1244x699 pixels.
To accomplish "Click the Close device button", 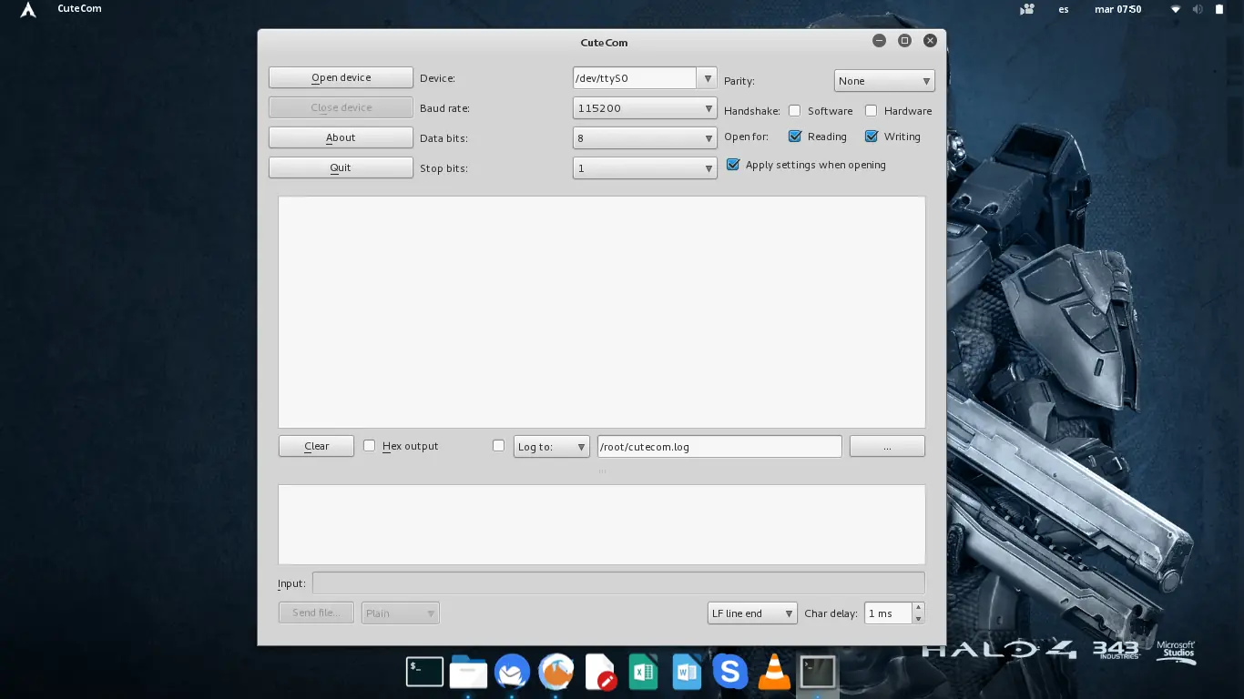I will pos(341,107).
